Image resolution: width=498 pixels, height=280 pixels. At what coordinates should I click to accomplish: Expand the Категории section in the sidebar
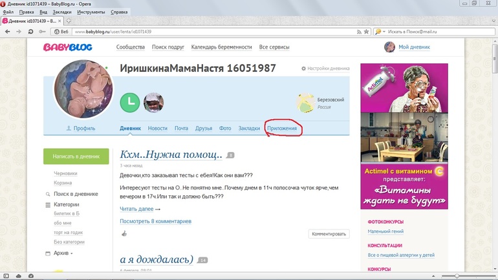click(x=66, y=204)
